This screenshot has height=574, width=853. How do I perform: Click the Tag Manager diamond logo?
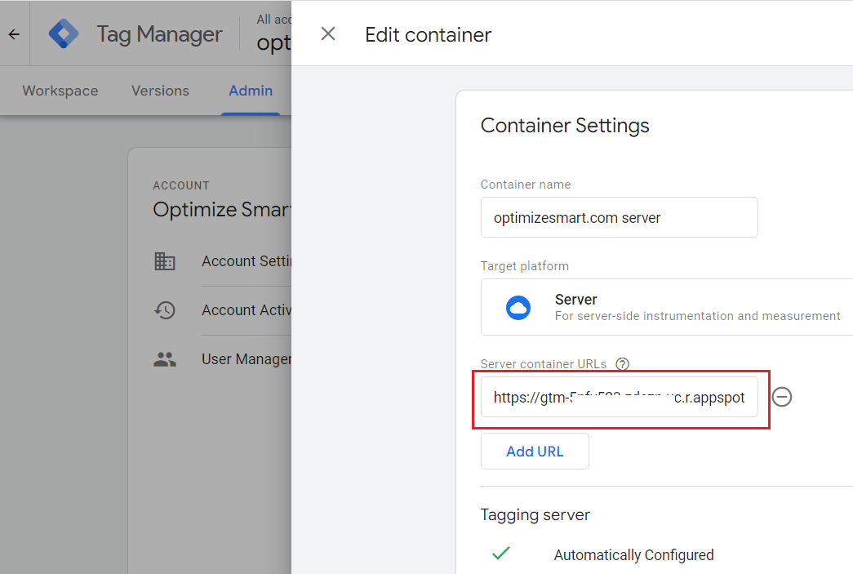[x=64, y=33]
